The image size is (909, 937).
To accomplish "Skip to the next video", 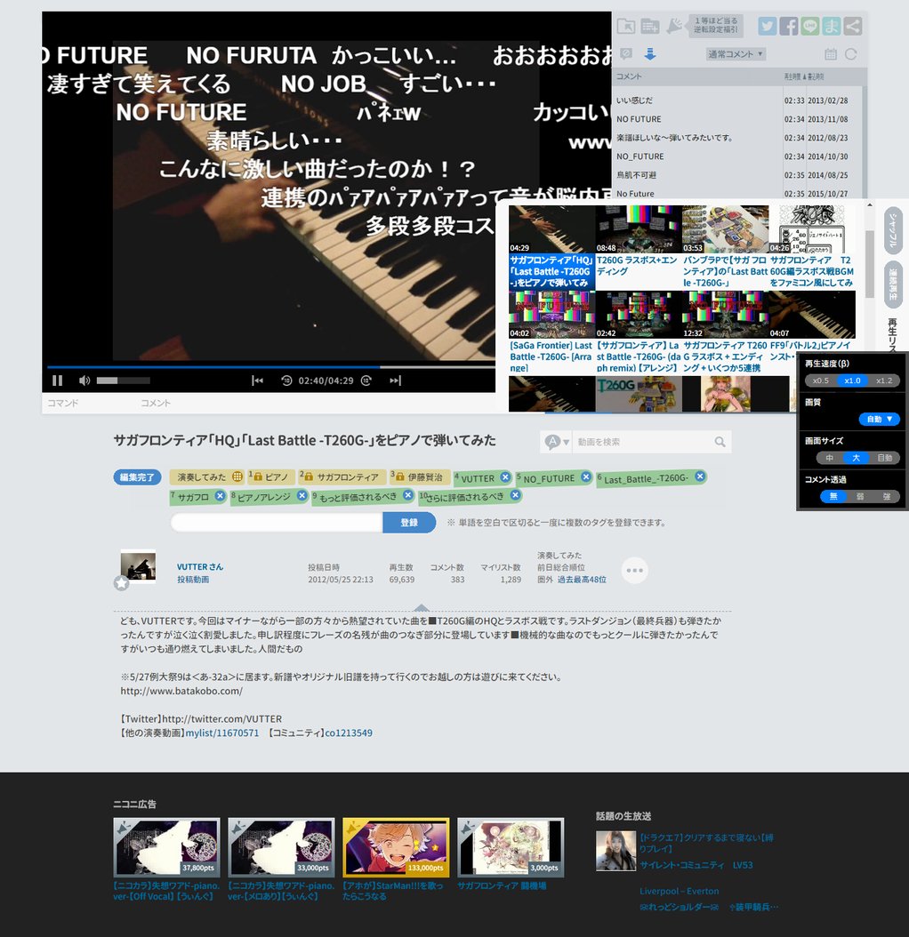I will 395,380.
